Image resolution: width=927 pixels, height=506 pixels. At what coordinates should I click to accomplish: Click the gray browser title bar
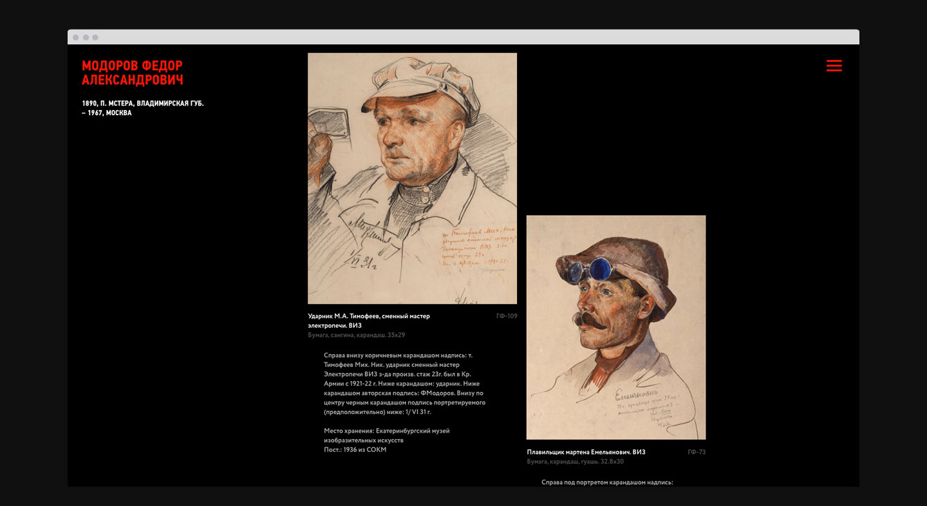click(x=464, y=37)
